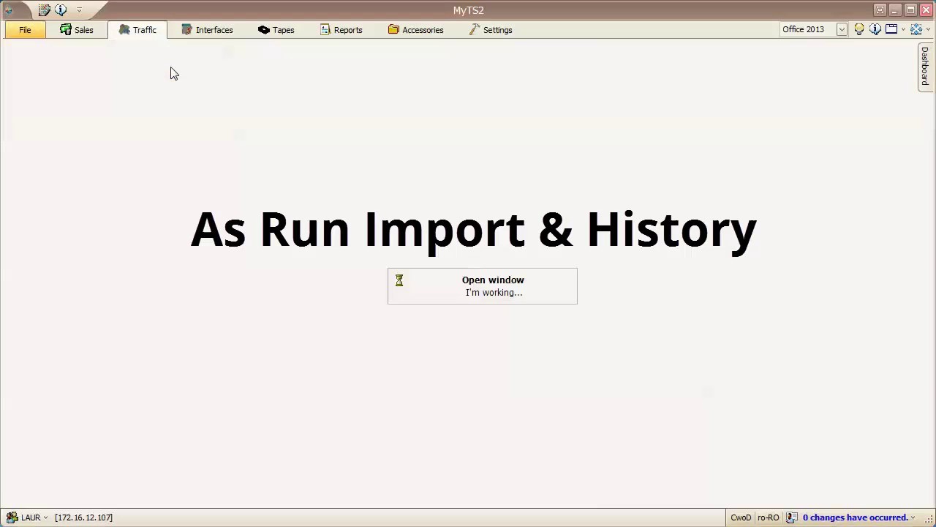The height and width of the screenshot is (527, 936).
Task: Click the '0 changes have occurred' link
Action: coord(855,517)
